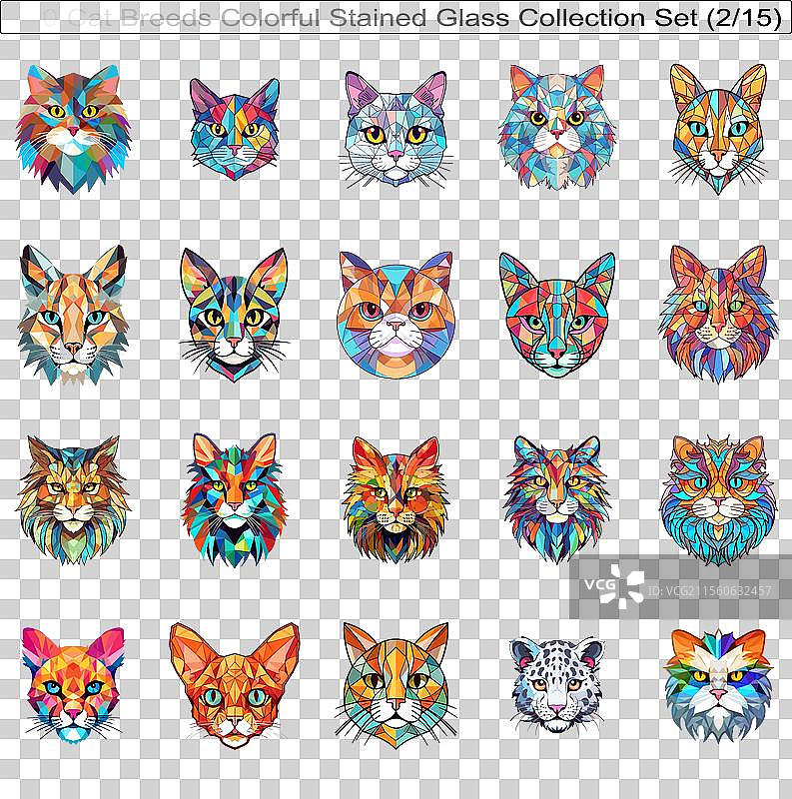The image size is (792, 799).
Task: Choose the cat with magenta ears and blue eyes
Action: pos(73,684)
